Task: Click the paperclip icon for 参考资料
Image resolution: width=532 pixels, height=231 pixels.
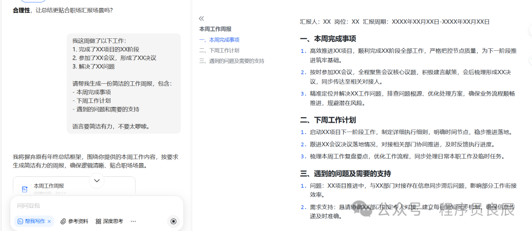Action: point(63,221)
